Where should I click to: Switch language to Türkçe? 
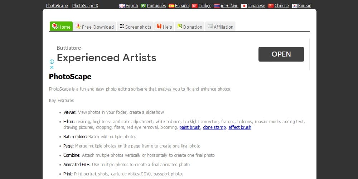click(205, 6)
